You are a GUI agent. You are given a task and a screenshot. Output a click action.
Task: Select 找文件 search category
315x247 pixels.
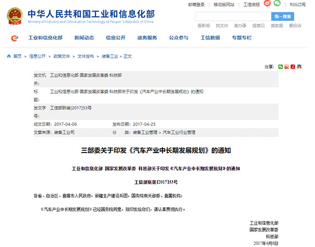(222, 26)
